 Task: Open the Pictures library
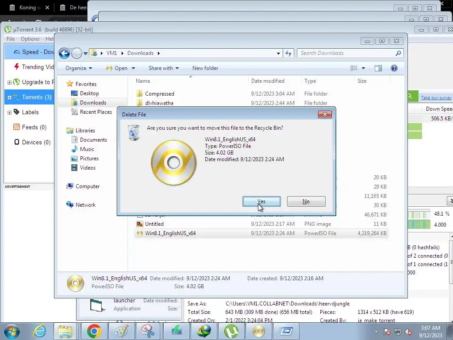[89, 158]
